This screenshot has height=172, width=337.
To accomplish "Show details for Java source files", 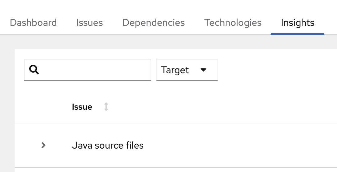I will click(x=43, y=145).
